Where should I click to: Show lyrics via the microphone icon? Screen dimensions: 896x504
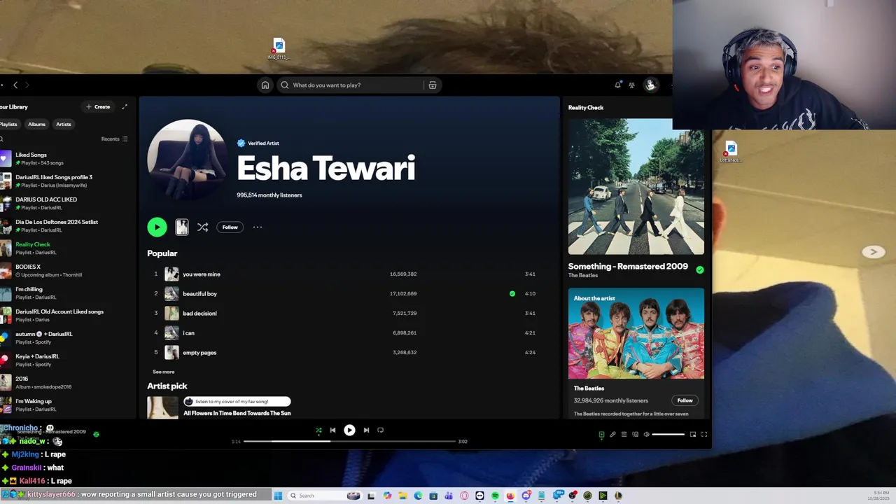point(612,435)
